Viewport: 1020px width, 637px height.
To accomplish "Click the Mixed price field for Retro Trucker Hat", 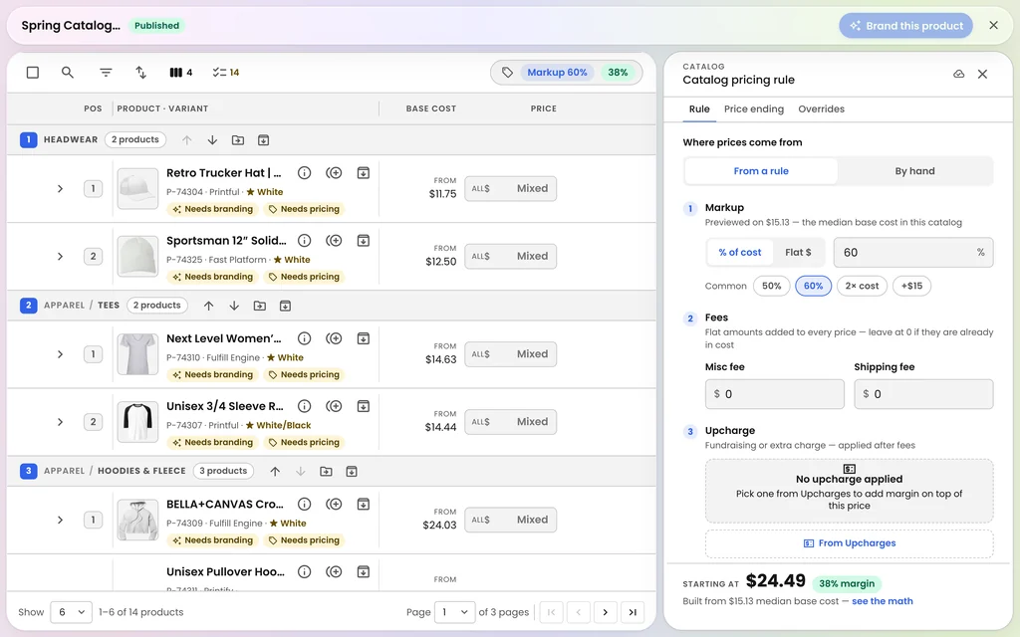I will 511,188.
